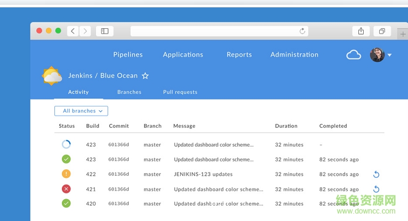
Task: Switch to the Pull requests tab
Action: pyautogui.click(x=180, y=92)
